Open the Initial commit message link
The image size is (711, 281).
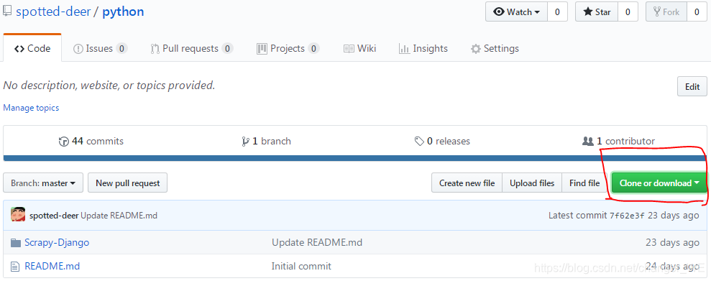(301, 266)
